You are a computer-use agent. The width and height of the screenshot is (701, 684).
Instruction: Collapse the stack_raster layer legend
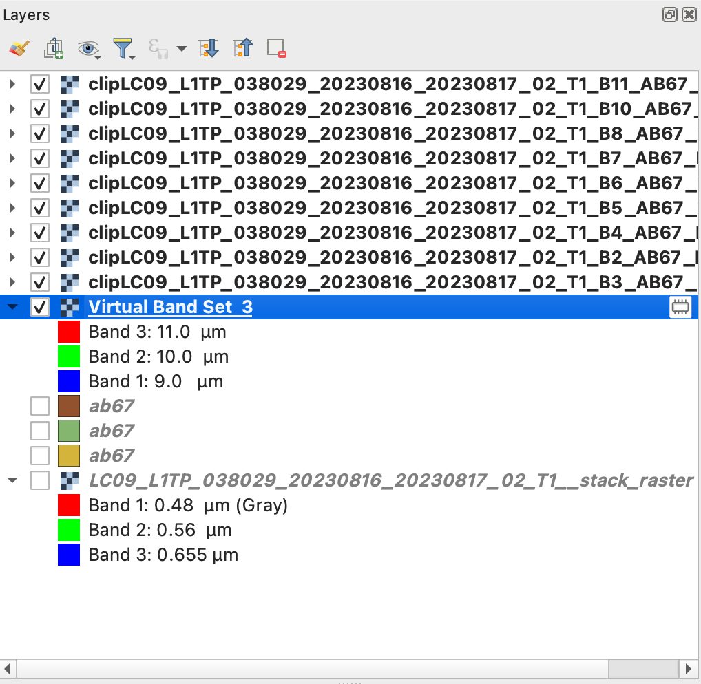[12, 481]
